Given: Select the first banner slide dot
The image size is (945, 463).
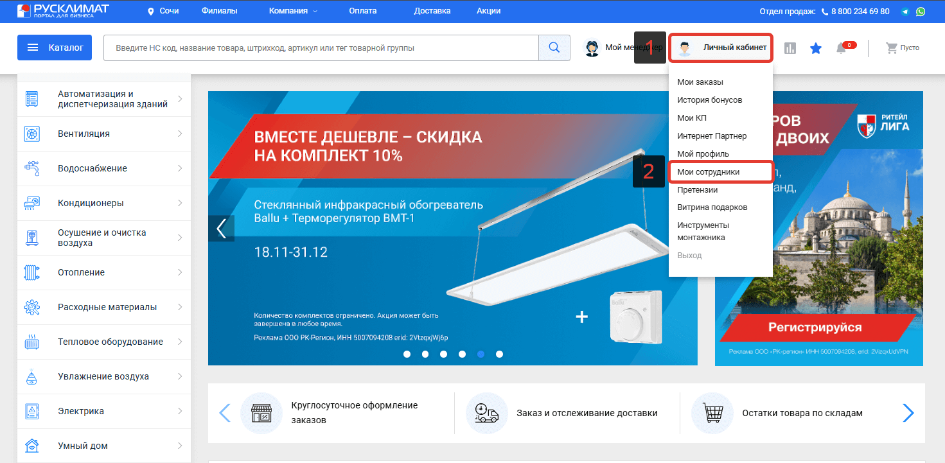Looking at the screenshot, I should [407, 354].
